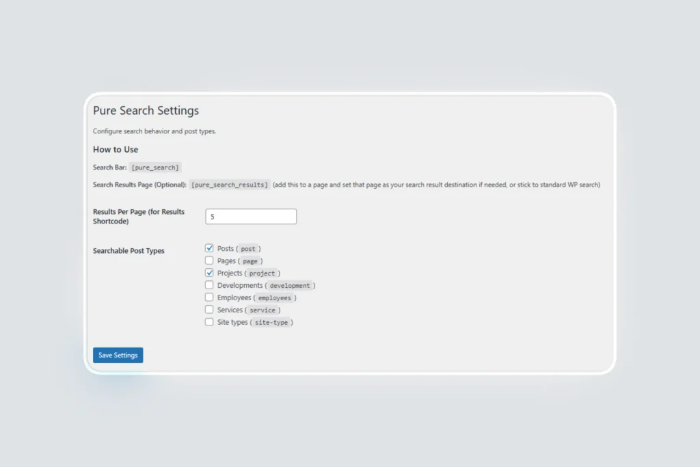Image resolution: width=700 pixels, height=467 pixels.
Task: Click the 'project' slug code text
Action: tap(262, 273)
